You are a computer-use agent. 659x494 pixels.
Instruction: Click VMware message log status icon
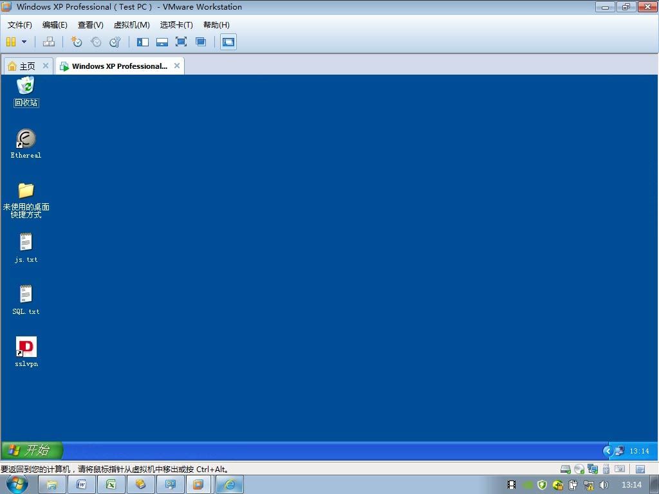(640, 469)
